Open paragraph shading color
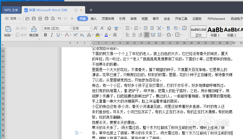The height and width of the screenshot is (139, 243). coord(169,35)
